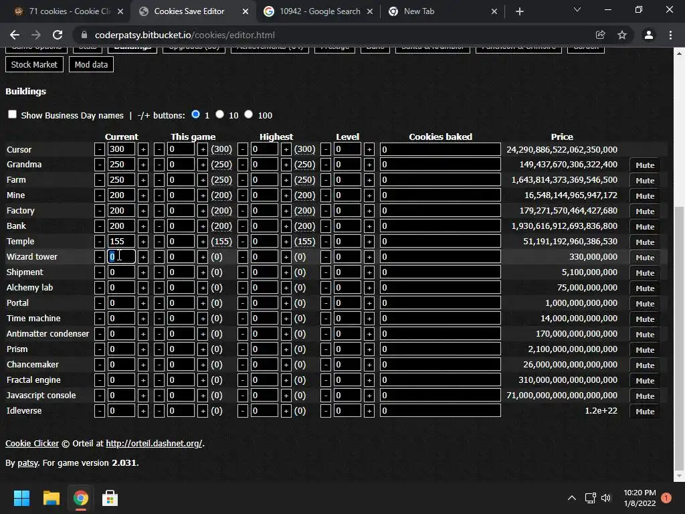685x514 pixels.
Task: Increase Shipment This game count
Action: point(203,272)
